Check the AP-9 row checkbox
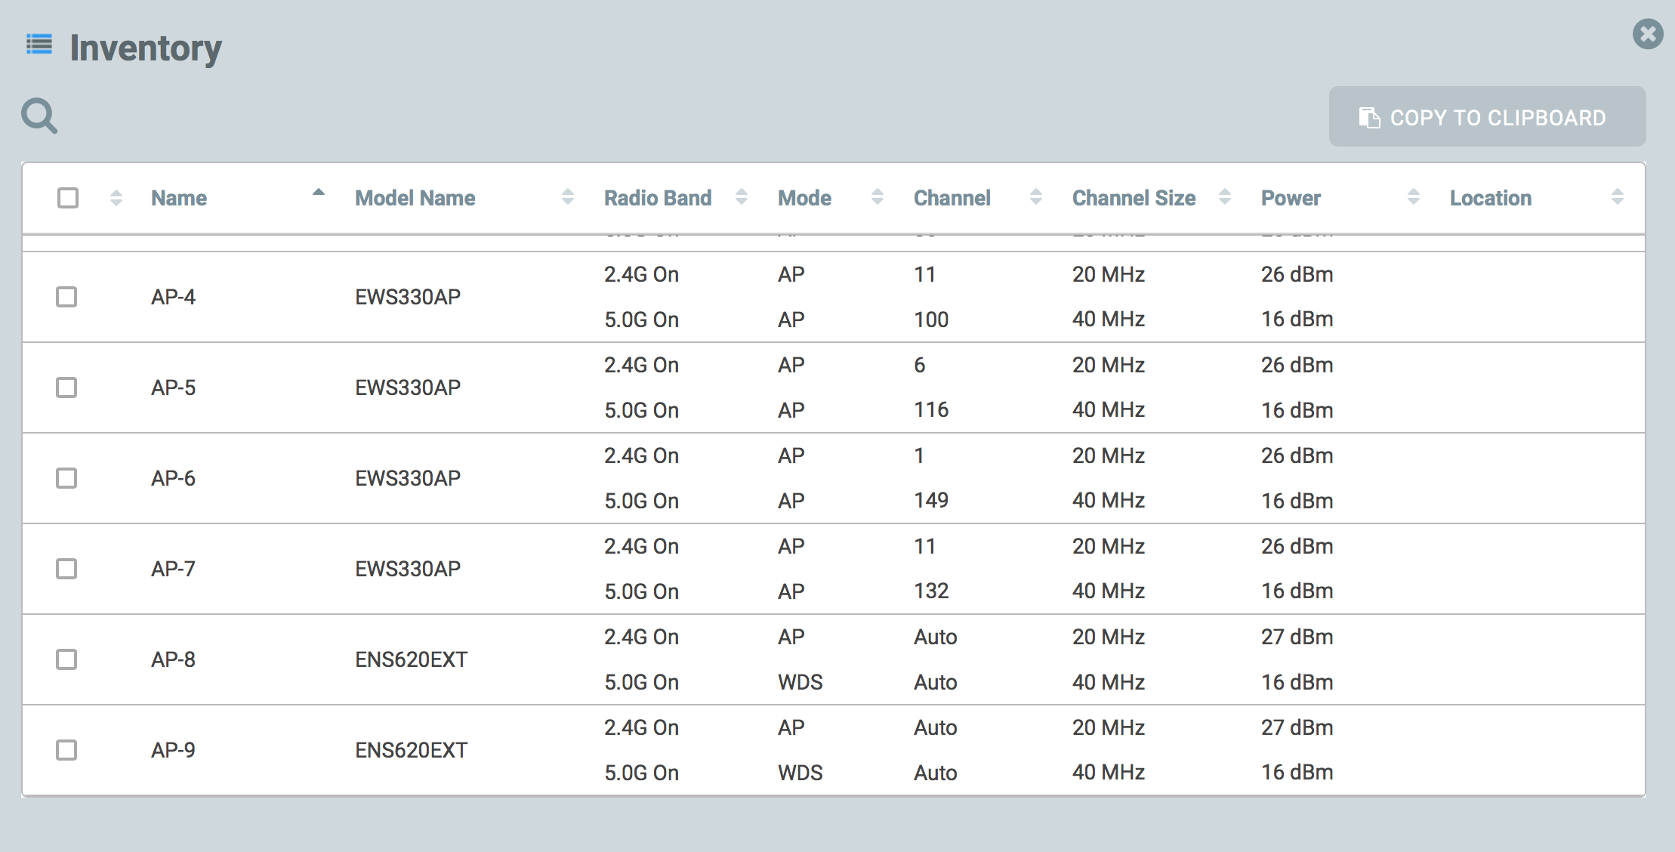1675x852 pixels. pos(66,750)
